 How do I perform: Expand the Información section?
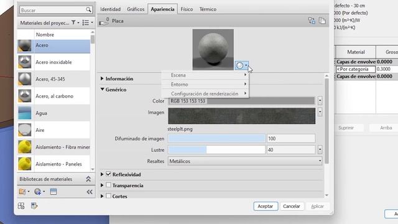102,79
